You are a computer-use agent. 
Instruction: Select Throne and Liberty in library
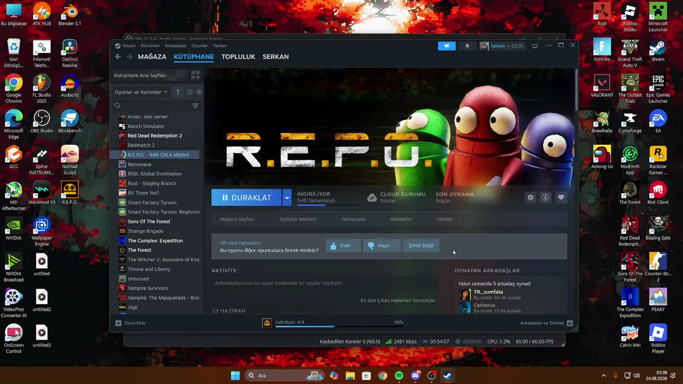pyautogui.click(x=149, y=269)
